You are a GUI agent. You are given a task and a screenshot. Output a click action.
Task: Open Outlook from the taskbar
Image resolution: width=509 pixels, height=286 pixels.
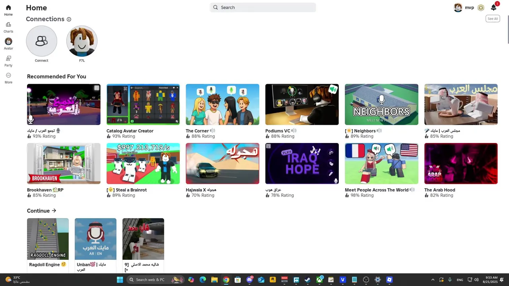pos(261,280)
